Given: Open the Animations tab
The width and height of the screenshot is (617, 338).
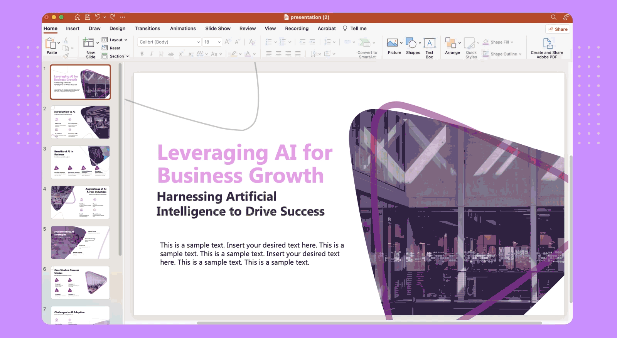Looking at the screenshot, I should (x=183, y=29).
